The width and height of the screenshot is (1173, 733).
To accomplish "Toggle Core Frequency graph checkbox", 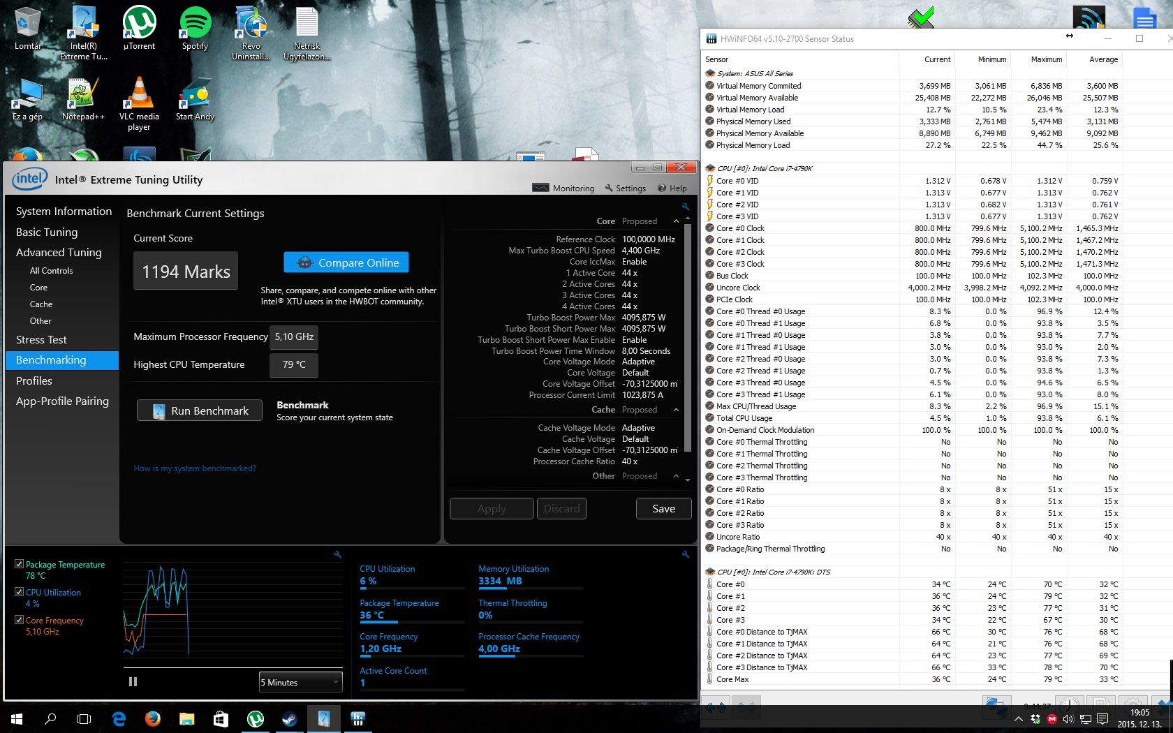I will pyautogui.click(x=19, y=620).
